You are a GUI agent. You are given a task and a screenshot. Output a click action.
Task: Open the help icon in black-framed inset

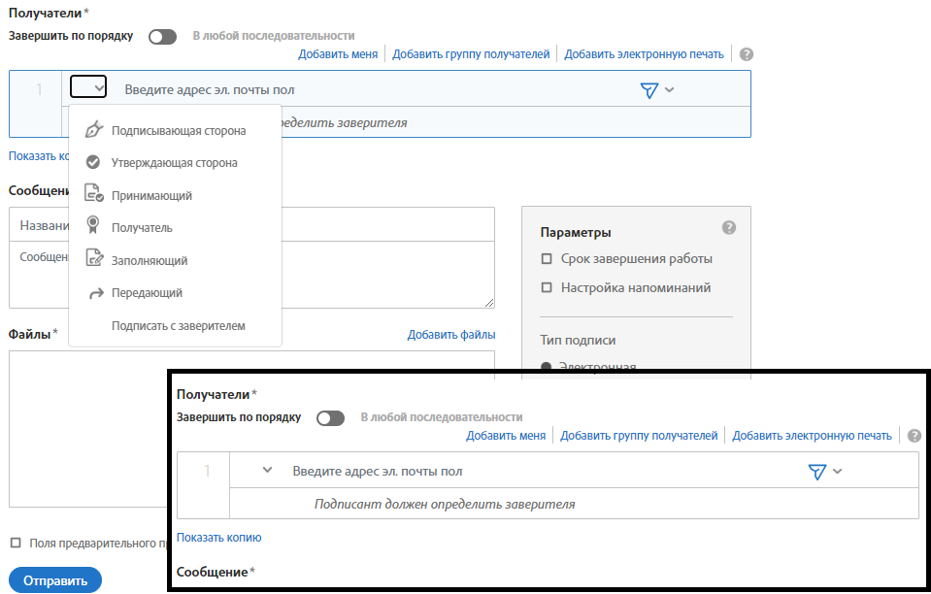914,436
